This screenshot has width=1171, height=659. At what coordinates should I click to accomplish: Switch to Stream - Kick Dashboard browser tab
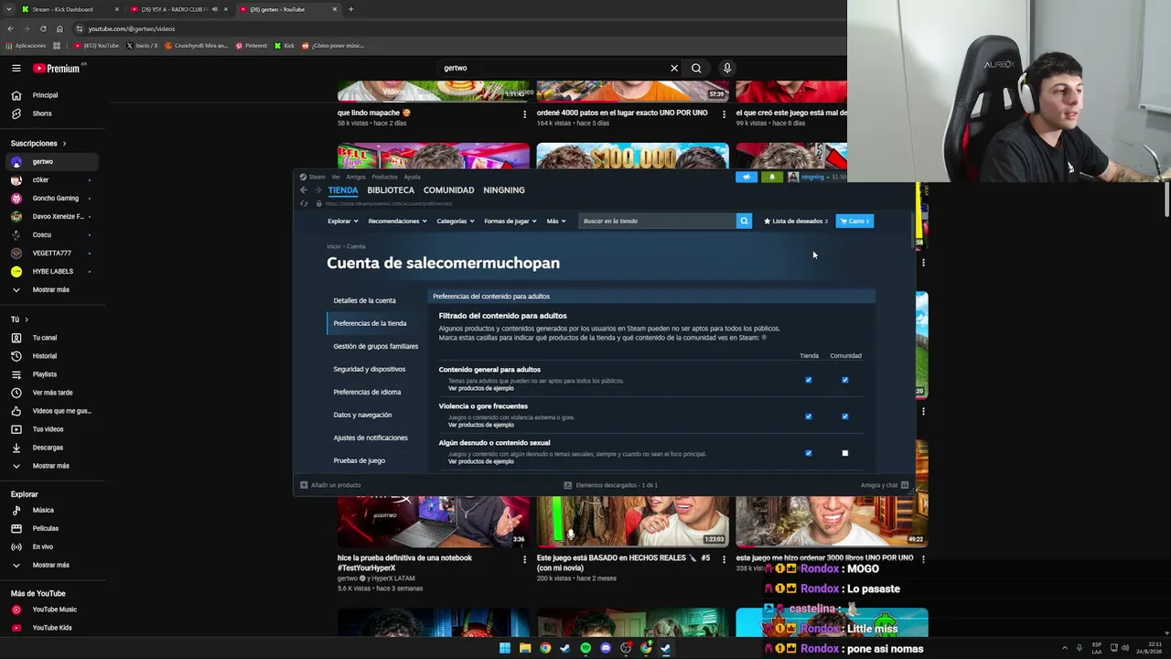click(70, 9)
